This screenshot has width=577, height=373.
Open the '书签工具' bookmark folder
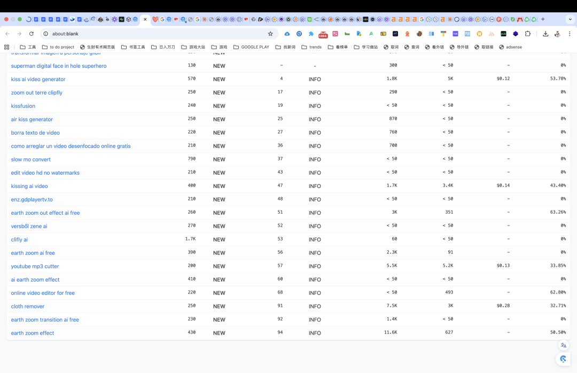coord(133,47)
